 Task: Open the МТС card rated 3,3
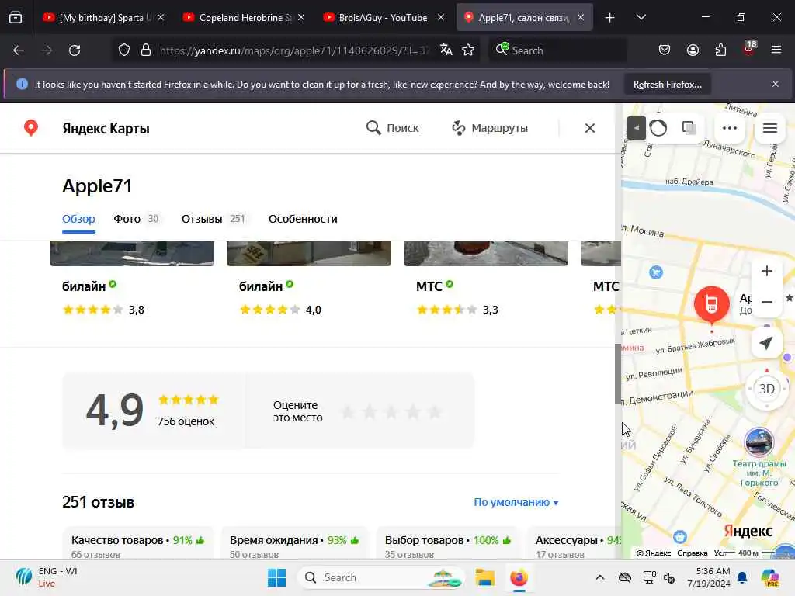486,279
